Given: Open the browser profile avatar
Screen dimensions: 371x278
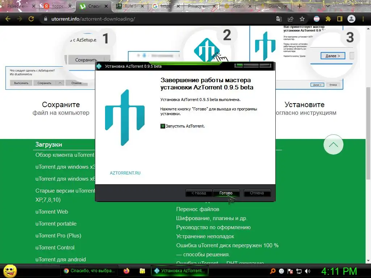Looking at the screenshot, I should 351,19.
